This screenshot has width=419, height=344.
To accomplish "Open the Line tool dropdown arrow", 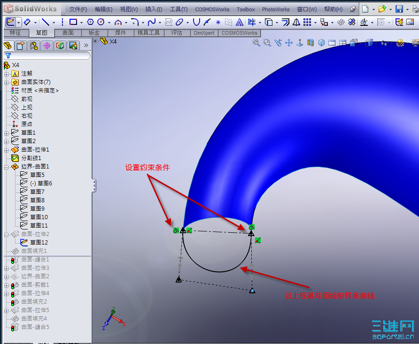I will [x=54, y=23].
